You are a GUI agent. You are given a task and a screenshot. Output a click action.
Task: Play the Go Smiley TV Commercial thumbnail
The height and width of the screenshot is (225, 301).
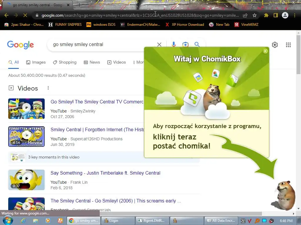(x=26, y=109)
